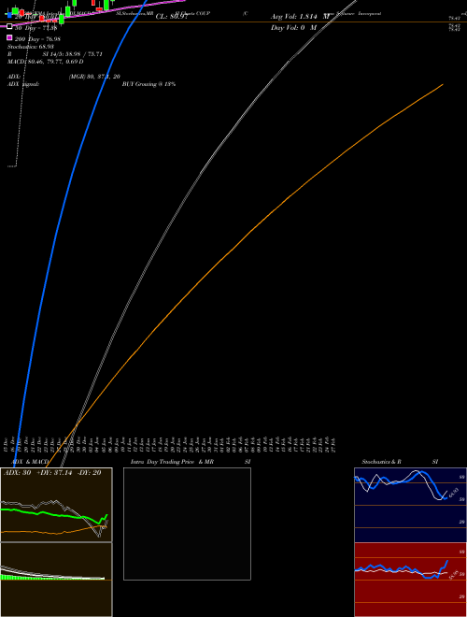Screen dimensions: 467x617
Task: Open the dark blue Stochastics chart panel
Action: [410, 505]
